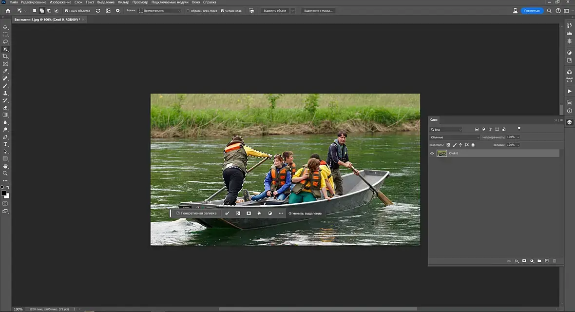Select the Eyedropper tool
Viewport: 575px width, 312px height.
pyautogui.click(x=5, y=71)
